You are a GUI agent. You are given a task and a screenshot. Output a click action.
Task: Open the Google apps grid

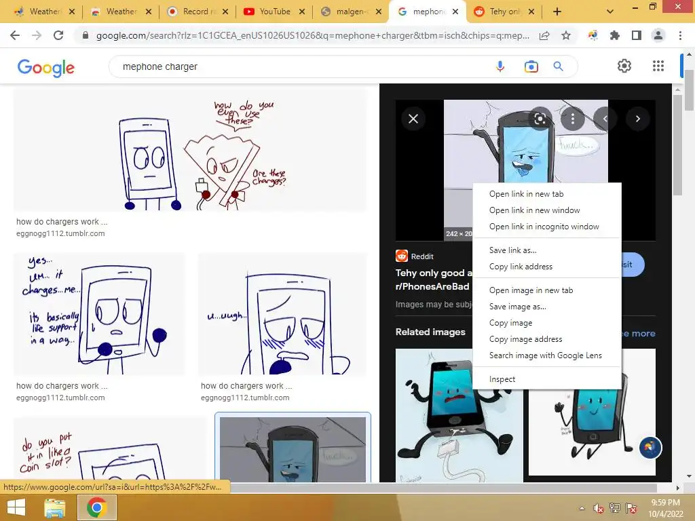pyautogui.click(x=658, y=66)
